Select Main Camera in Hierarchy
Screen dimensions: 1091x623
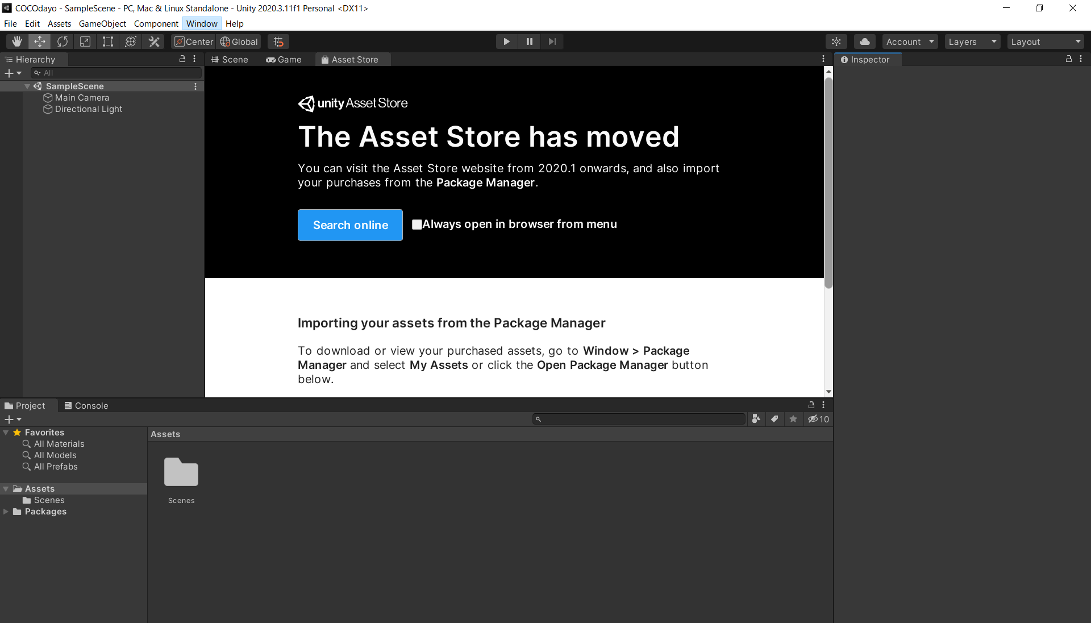[82, 98]
